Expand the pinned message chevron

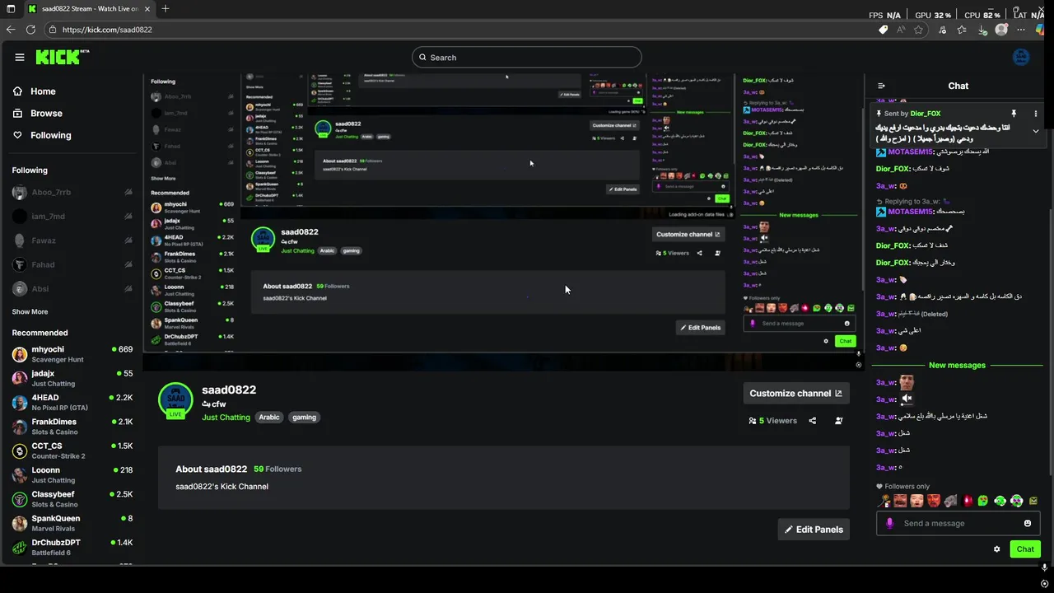(1035, 131)
